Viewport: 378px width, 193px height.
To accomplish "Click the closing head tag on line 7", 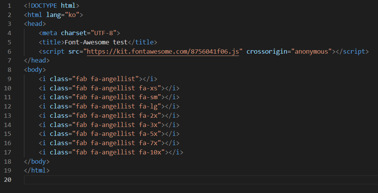I will (37, 60).
